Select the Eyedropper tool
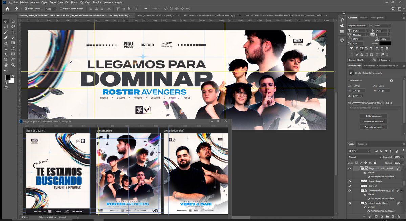406x221 pixels. coord(6,38)
